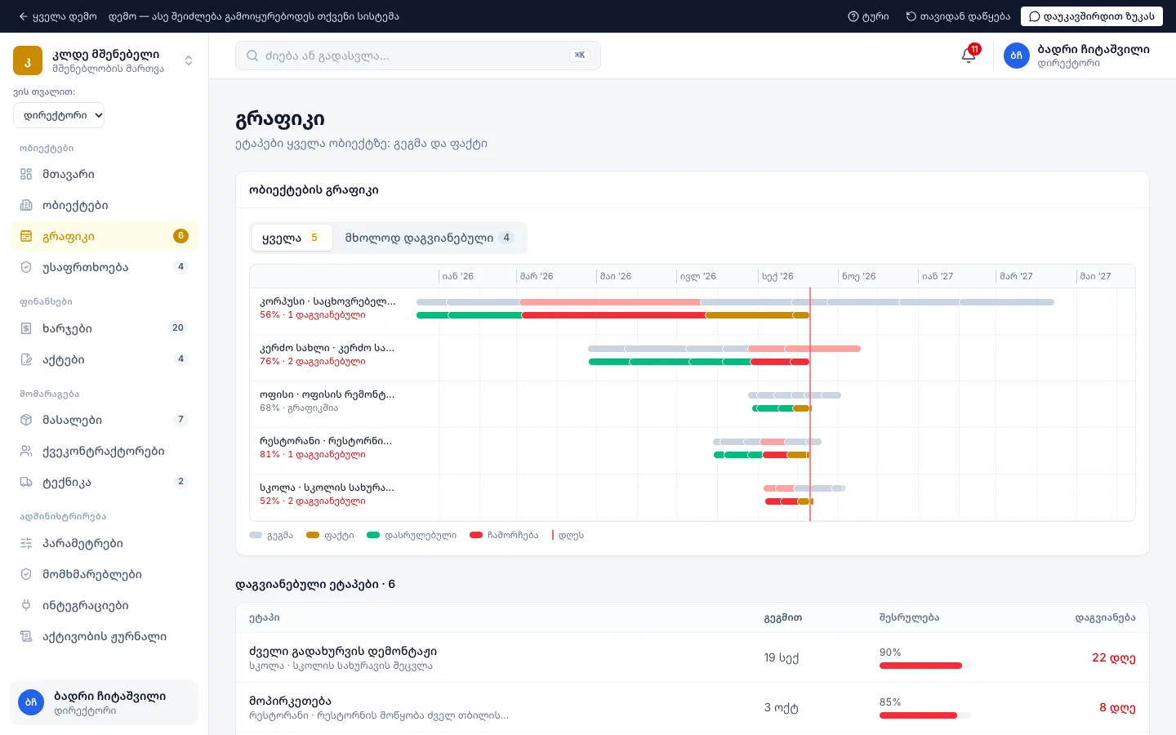Click the მომხმარებლები shield icon
Image resolution: width=1176 pixels, height=735 pixels.
click(26, 574)
